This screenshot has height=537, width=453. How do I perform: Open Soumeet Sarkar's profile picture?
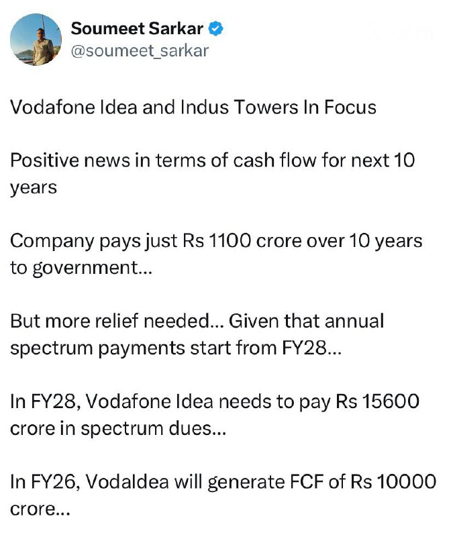pos(36,40)
